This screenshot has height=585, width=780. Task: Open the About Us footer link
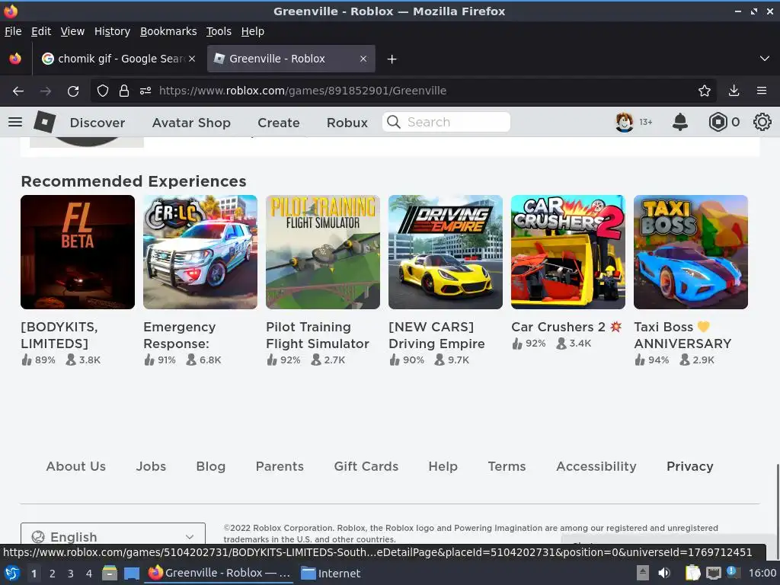click(x=76, y=466)
